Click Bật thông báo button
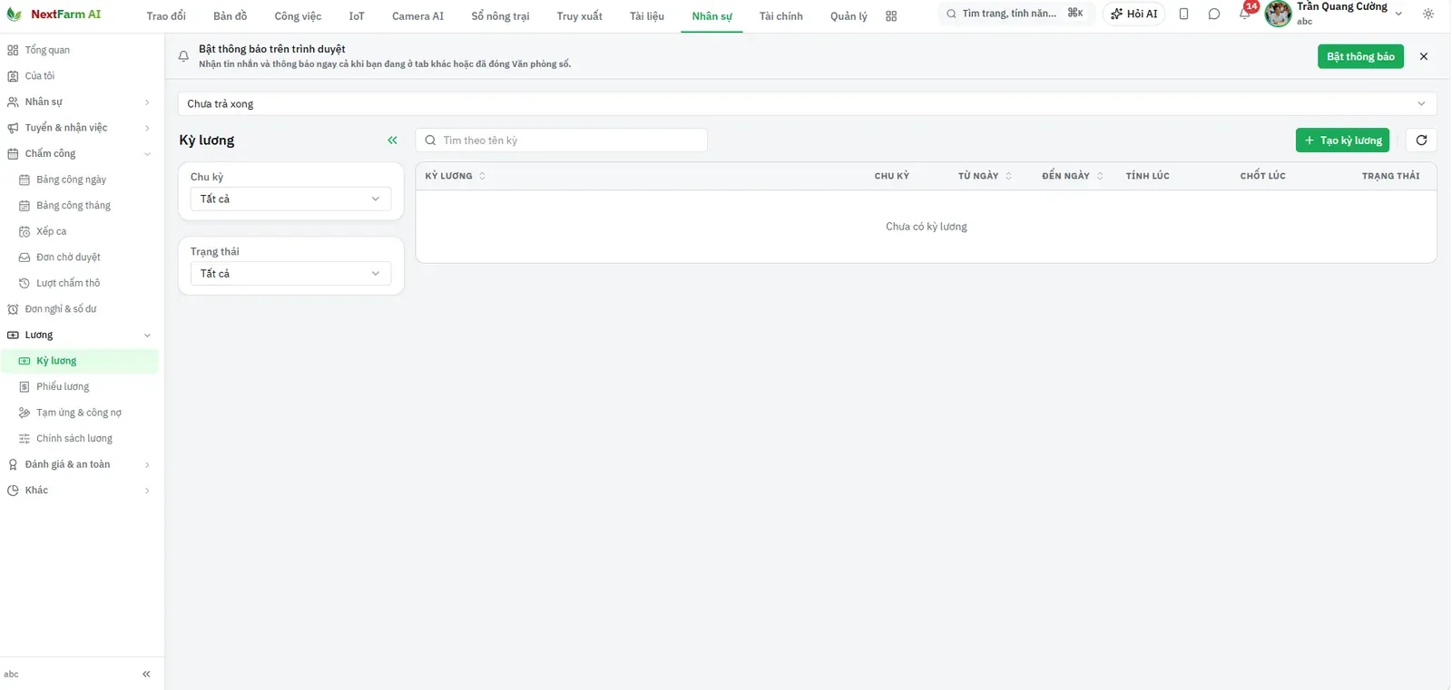Screen dimensions: 1452x690 pos(1360,56)
